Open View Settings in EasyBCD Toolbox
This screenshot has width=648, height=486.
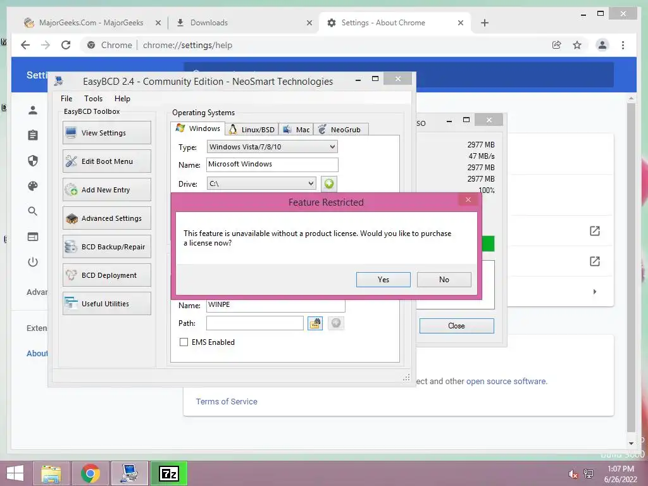(x=106, y=133)
